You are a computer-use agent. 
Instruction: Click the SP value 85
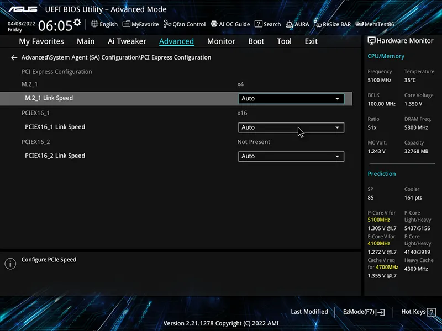370,198
